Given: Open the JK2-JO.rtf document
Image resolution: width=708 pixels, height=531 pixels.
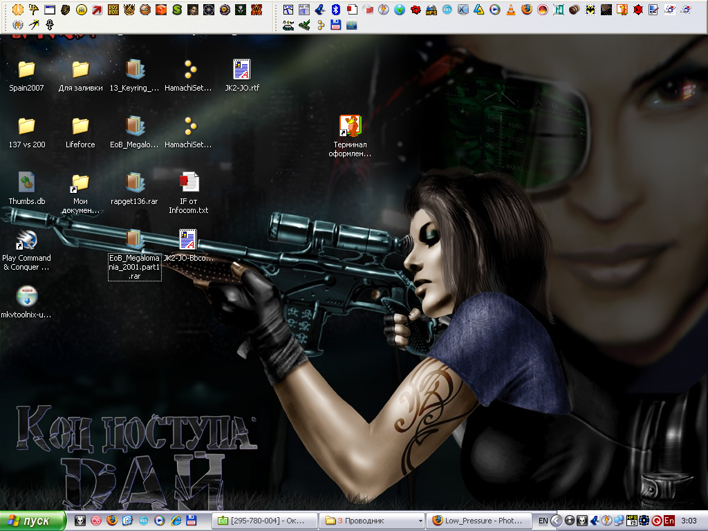Looking at the screenshot, I should click(241, 69).
